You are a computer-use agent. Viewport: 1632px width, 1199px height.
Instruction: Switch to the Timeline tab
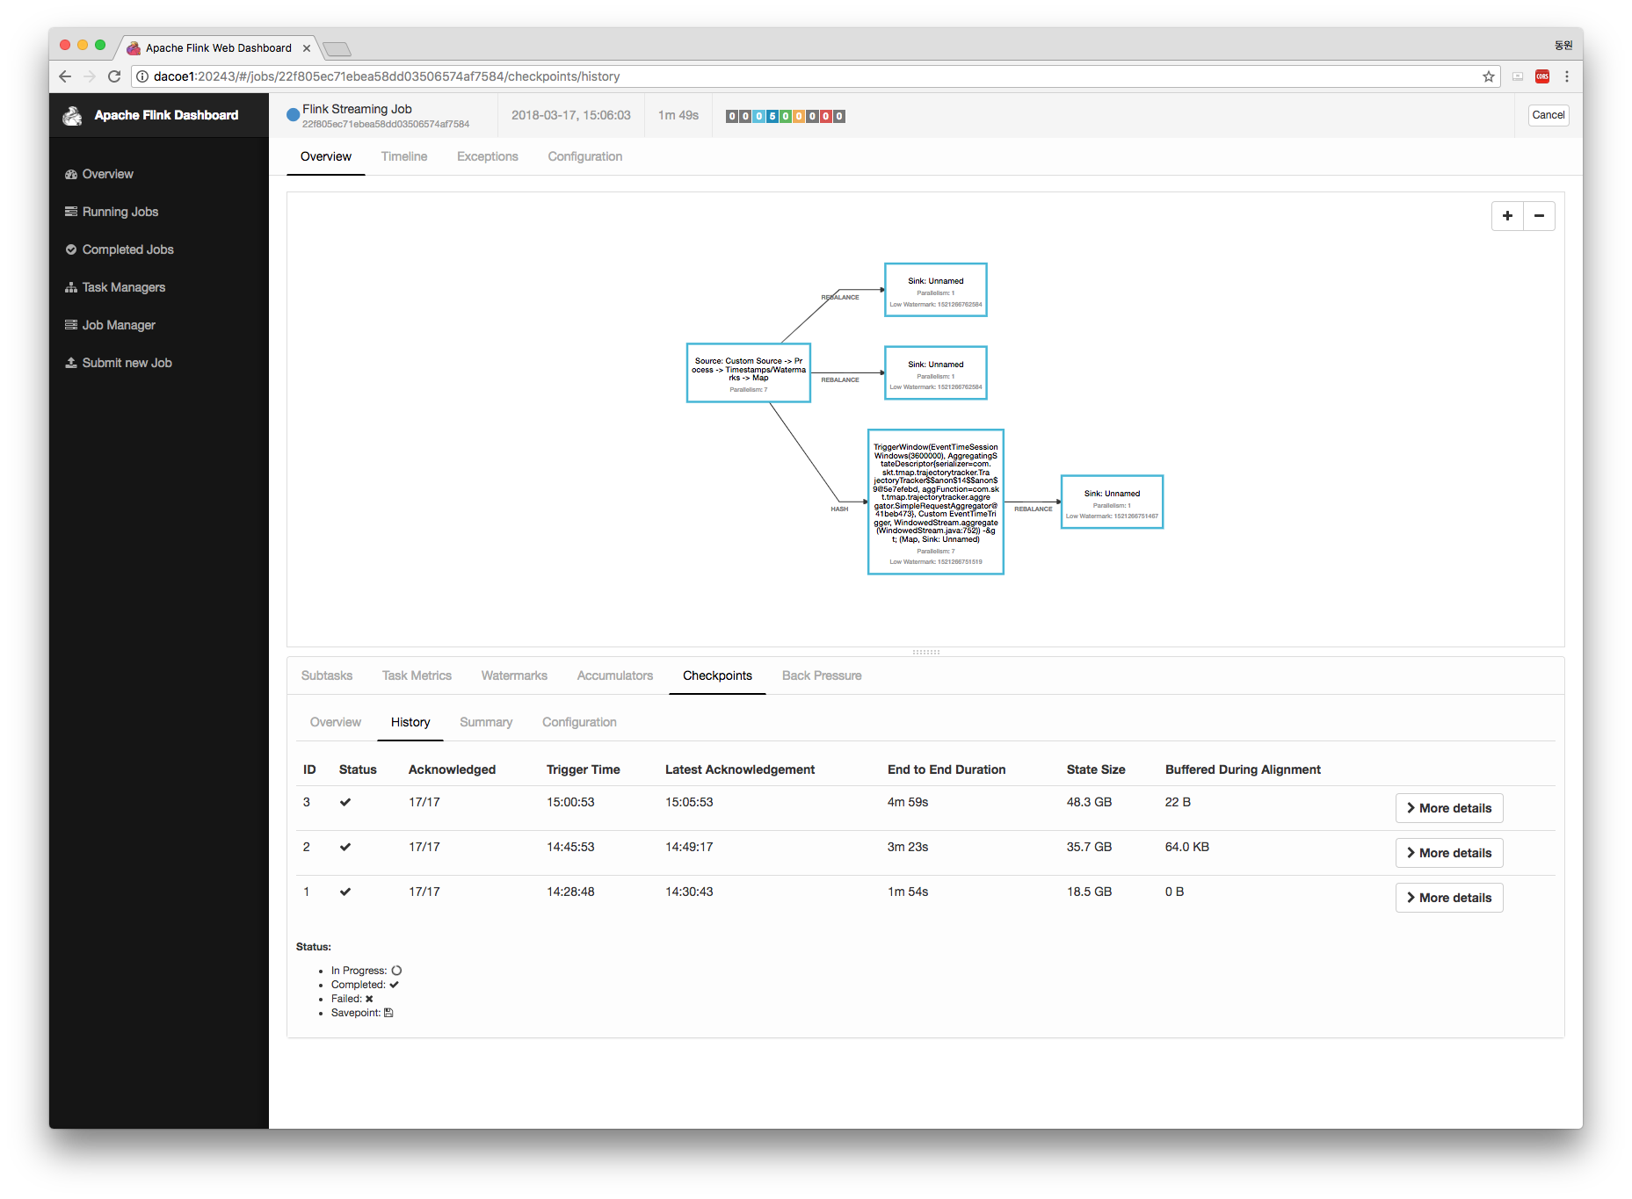[x=404, y=156]
